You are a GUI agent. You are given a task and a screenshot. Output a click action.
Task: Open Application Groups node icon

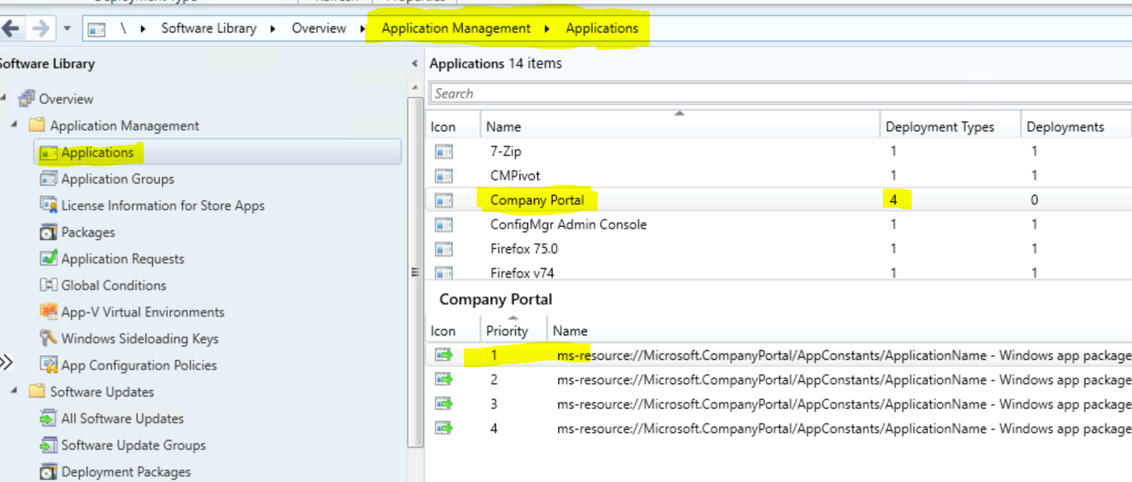tap(48, 179)
